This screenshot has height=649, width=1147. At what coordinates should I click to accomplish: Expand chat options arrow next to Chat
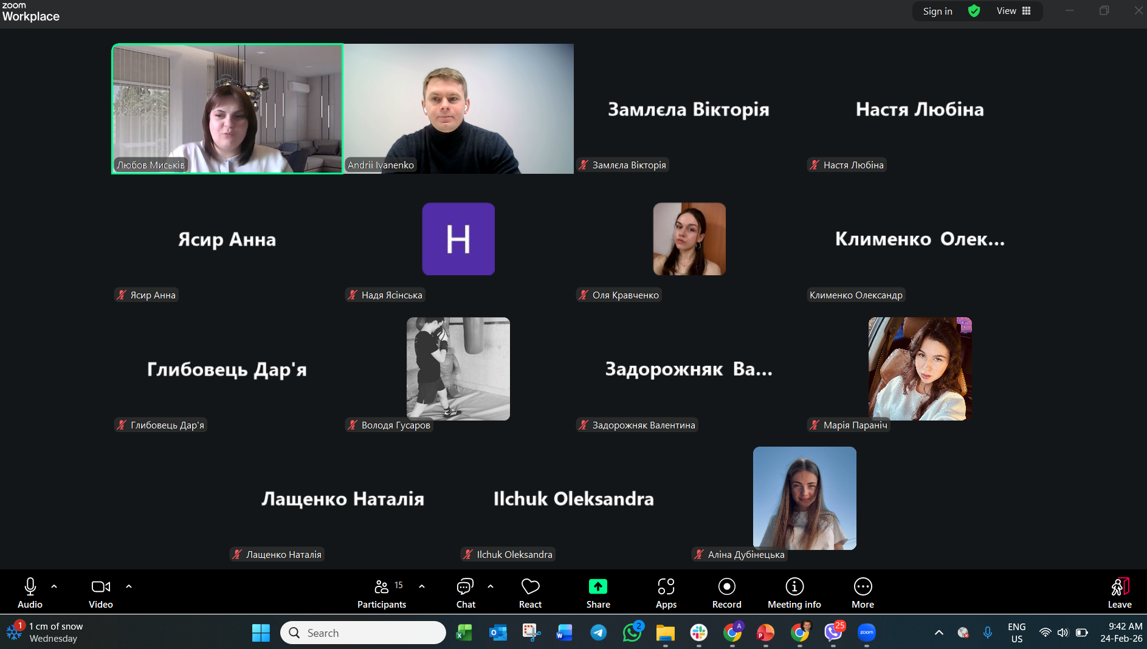(x=491, y=586)
